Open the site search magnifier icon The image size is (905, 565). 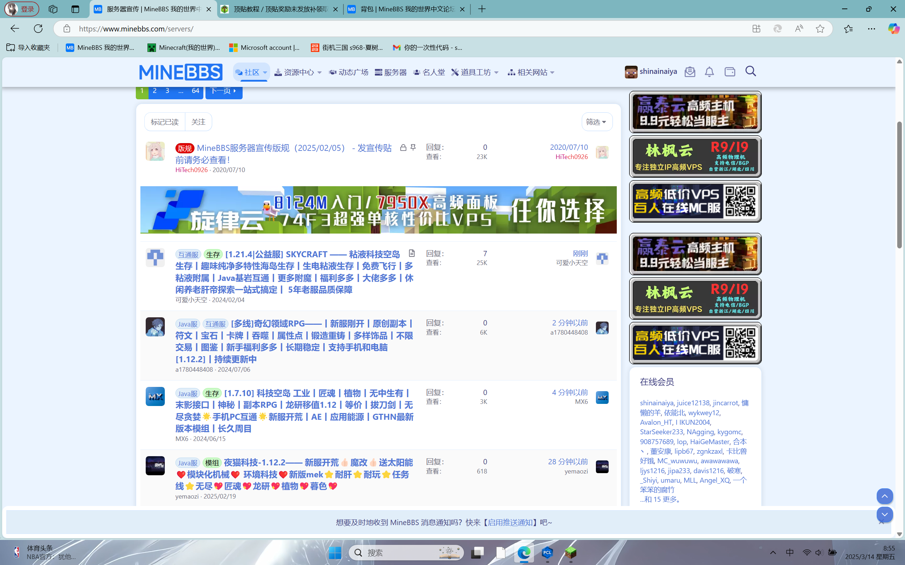750,71
